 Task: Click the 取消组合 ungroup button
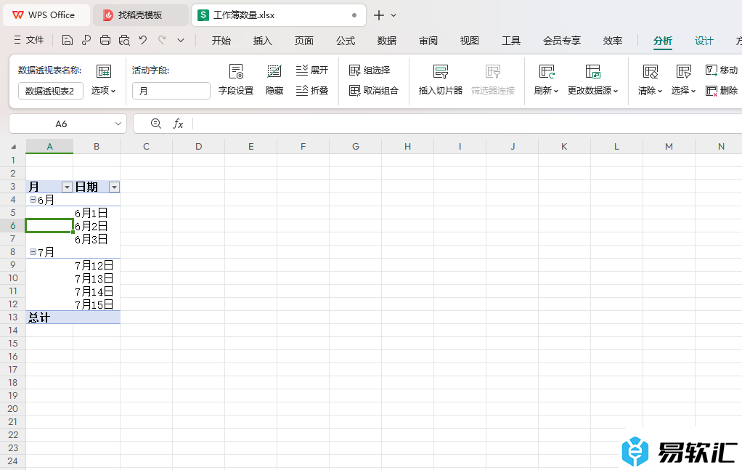click(x=374, y=90)
